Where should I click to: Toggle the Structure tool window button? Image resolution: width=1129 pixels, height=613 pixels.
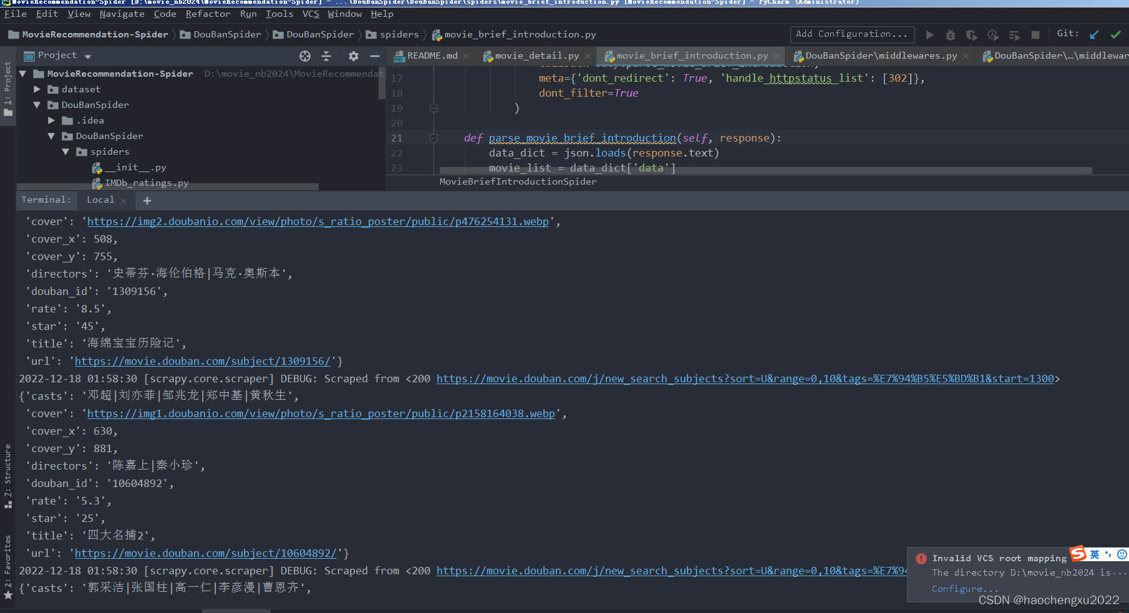click(7, 475)
